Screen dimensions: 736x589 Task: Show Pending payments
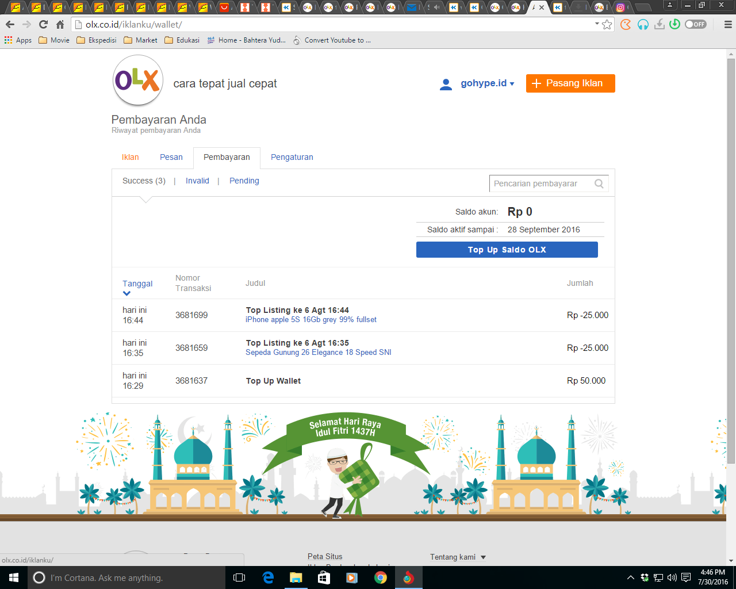click(244, 181)
